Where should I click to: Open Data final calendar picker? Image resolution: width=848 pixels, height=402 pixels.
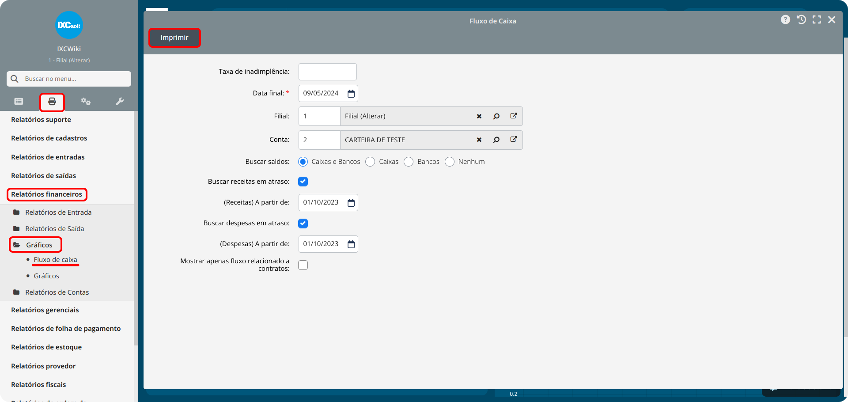[x=351, y=94]
